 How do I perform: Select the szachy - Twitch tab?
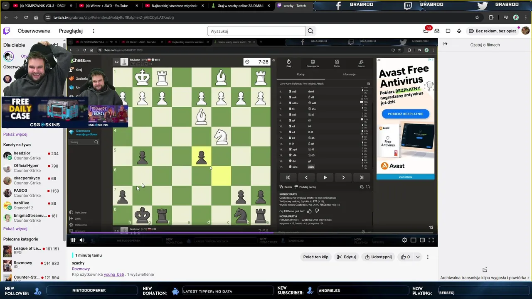pyautogui.click(x=294, y=6)
